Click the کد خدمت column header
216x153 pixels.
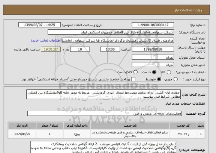pyautogui.click(x=183, y=126)
